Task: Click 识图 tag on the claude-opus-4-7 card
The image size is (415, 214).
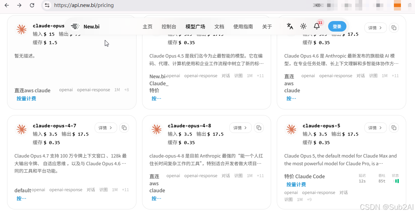Action: 103,190
